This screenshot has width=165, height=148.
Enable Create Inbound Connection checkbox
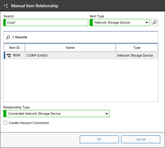(5, 123)
